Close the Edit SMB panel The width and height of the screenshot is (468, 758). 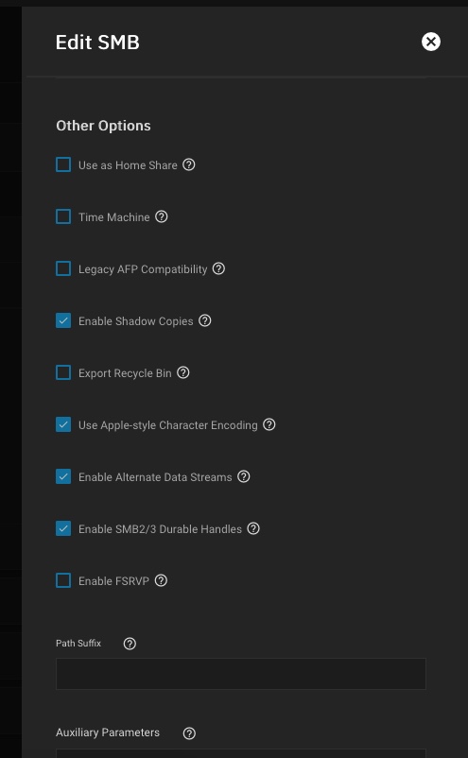coord(431,42)
